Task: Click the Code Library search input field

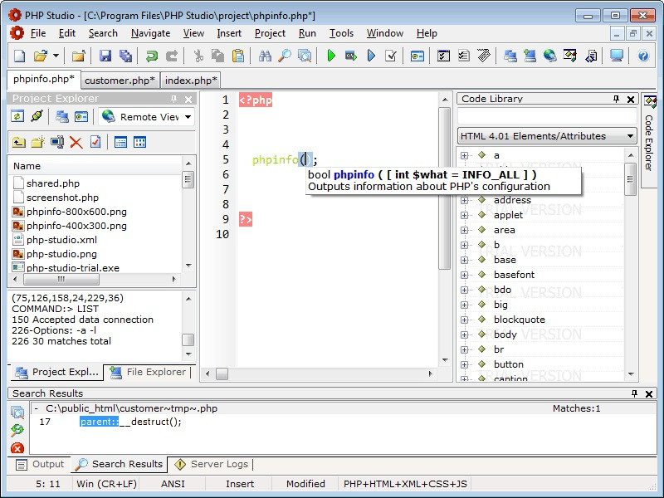Action: click(x=547, y=116)
